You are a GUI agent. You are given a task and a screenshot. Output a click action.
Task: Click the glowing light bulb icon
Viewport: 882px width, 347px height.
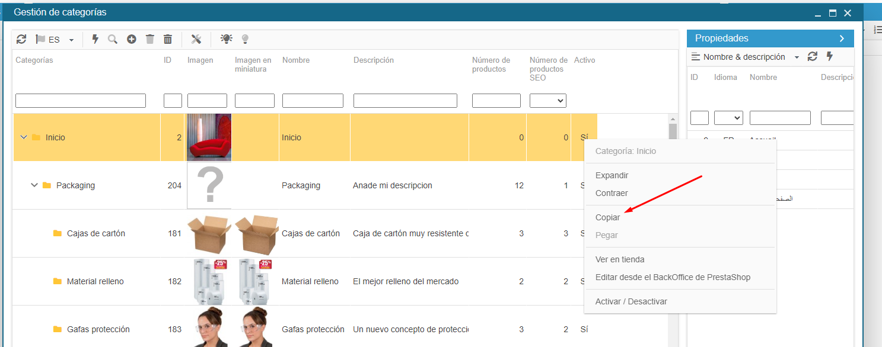point(226,39)
